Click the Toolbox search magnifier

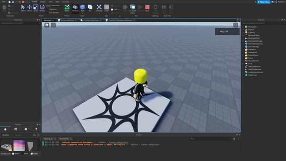[34, 135]
